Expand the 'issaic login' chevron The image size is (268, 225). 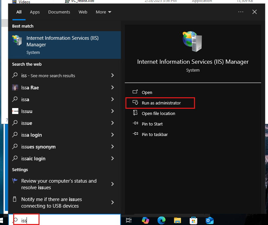(112, 158)
